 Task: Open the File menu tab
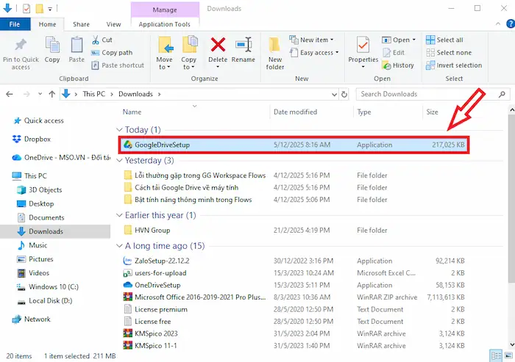pyautogui.click(x=15, y=24)
